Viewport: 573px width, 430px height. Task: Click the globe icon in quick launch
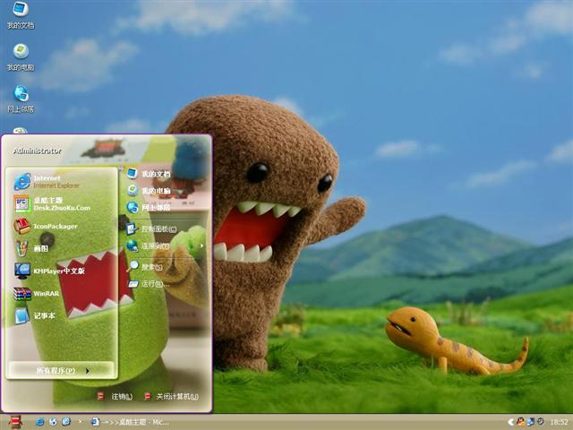(x=53, y=422)
